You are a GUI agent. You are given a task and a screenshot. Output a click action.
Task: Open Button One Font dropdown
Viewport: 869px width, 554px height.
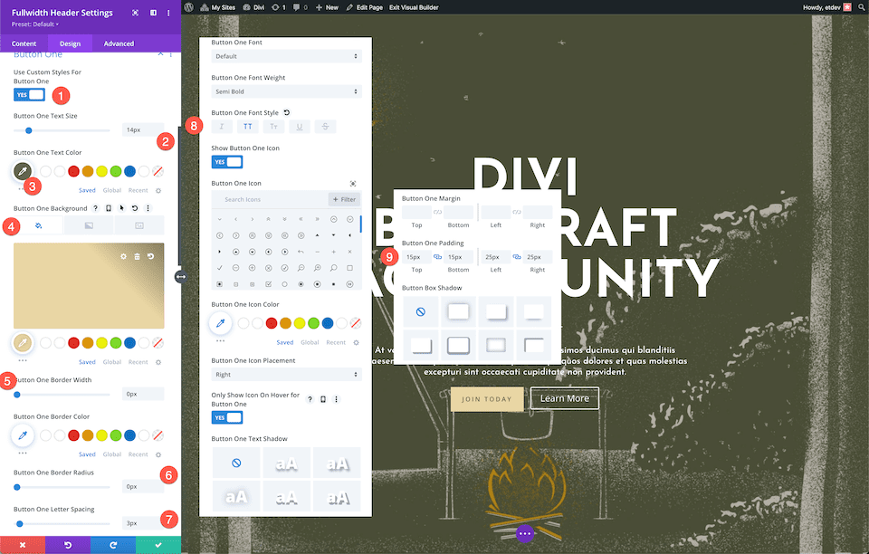(x=287, y=56)
